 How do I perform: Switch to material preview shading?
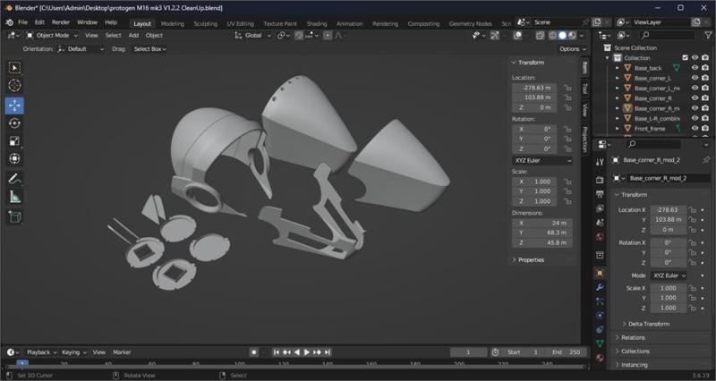pyautogui.click(x=572, y=35)
